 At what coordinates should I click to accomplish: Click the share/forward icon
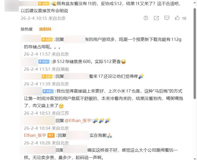pos(156,18)
